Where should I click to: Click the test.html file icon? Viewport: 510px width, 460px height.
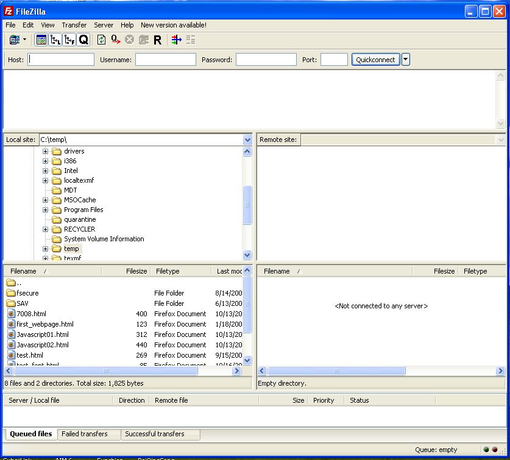11,356
